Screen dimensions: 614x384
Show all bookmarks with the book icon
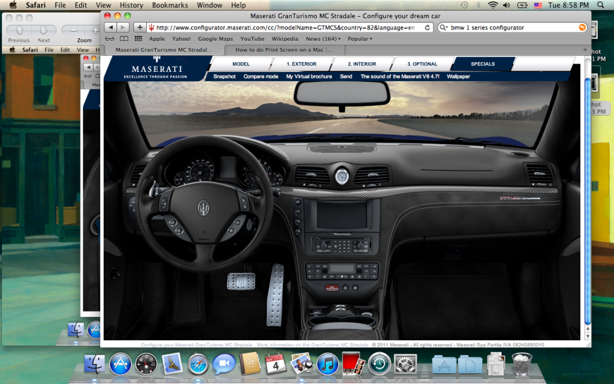(124, 39)
